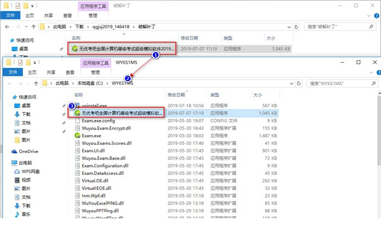Select the uninstall.exe file

(x=94, y=106)
